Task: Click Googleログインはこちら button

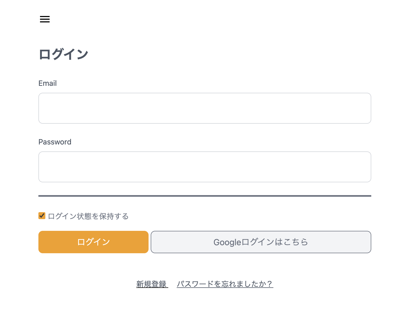Action: pyautogui.click(x=261, y=242)
